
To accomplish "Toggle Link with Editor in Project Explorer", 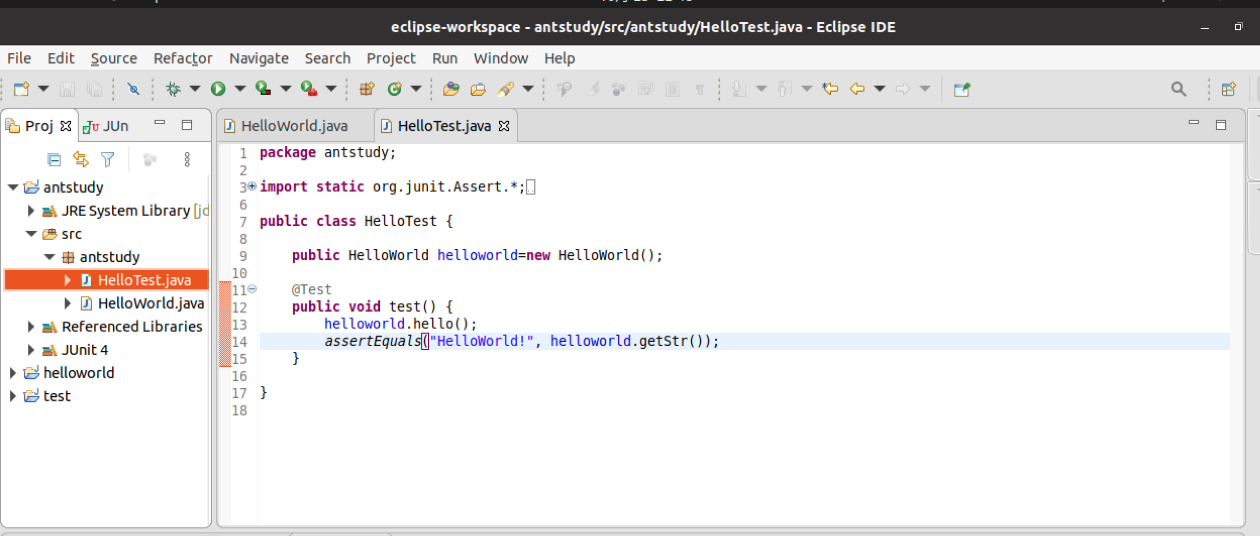I will pyautogui.click(x=81, y=160).
